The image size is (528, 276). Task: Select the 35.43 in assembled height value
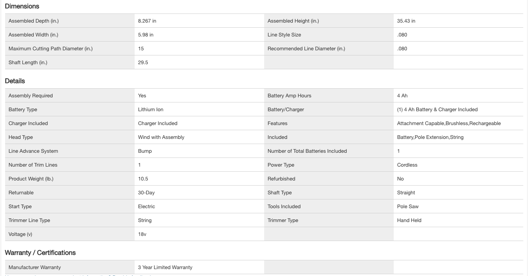[406, 21]
